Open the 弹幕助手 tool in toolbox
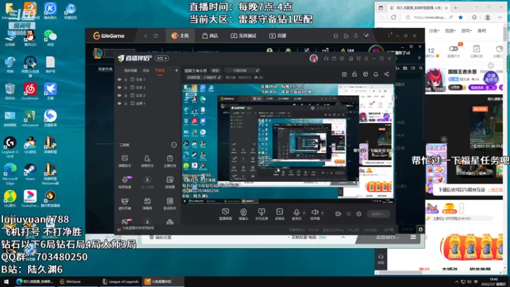 click(124, 161)
